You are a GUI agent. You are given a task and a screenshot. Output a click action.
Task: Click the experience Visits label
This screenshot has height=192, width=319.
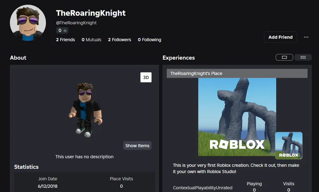[289, 183]
